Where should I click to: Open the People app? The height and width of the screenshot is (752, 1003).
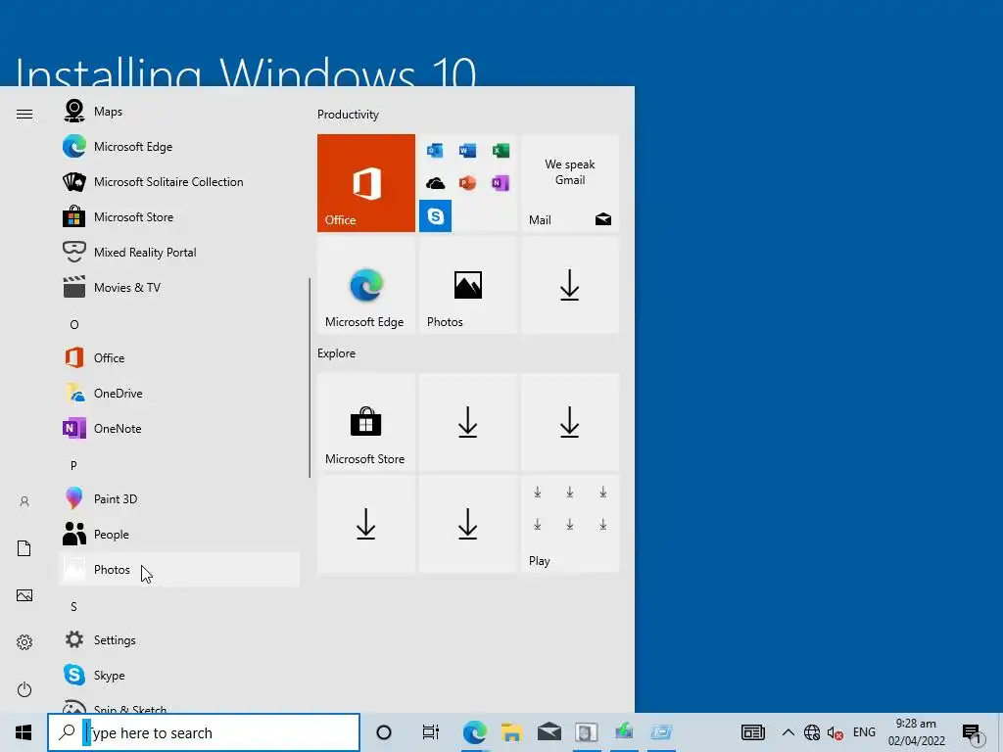pos(179,534)
